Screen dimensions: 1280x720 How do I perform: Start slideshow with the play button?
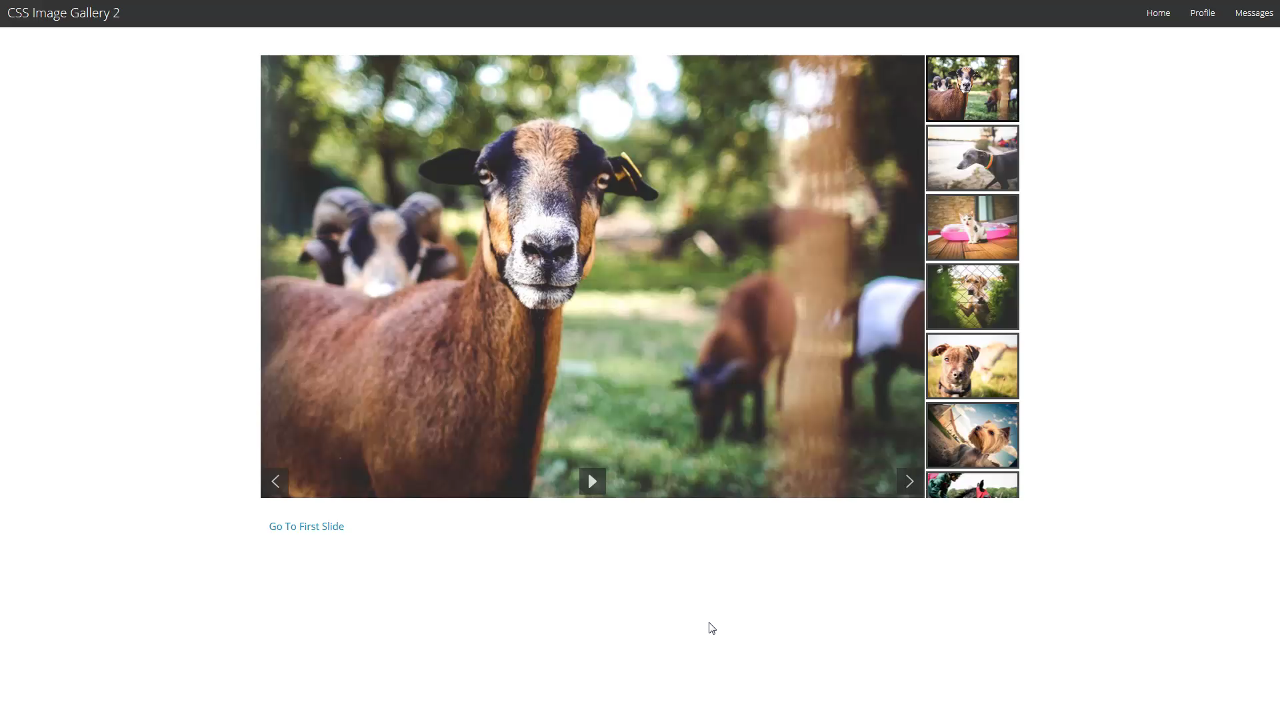pos(592,481)
